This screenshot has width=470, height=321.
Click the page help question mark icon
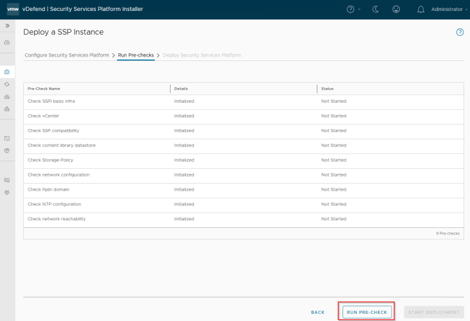460,32
